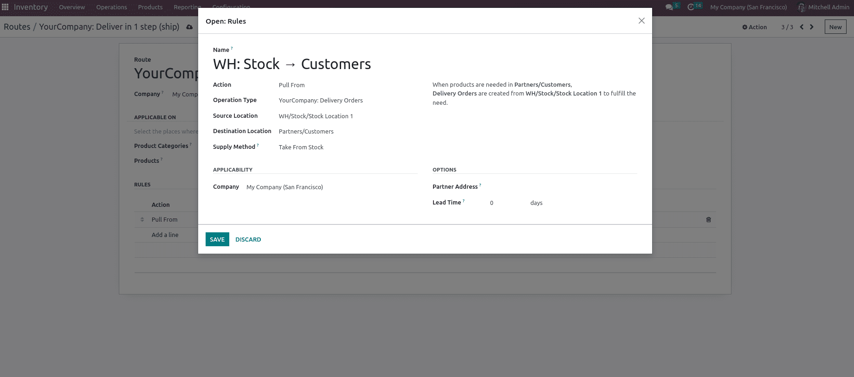The height and width of the screenshot is (377, 854).
Task: Go back to Routes breadcrumb
Action: click(x=17, y=27)
